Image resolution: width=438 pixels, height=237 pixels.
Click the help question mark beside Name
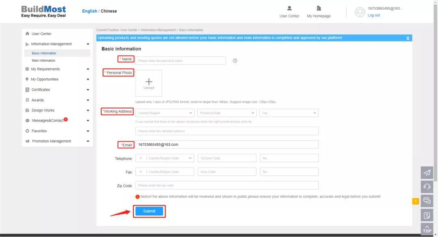pyautogui.click(x=235, y=61)
